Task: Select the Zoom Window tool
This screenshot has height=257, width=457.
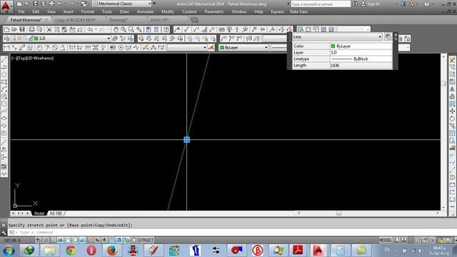Action: tap(131, 29)
